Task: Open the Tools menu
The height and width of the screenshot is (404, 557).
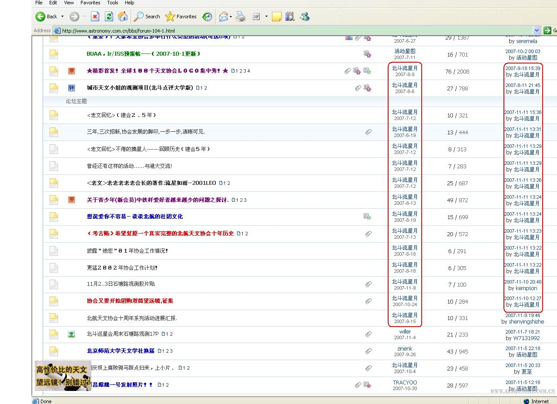Action: pyautogui.click(x=113, y=3)
